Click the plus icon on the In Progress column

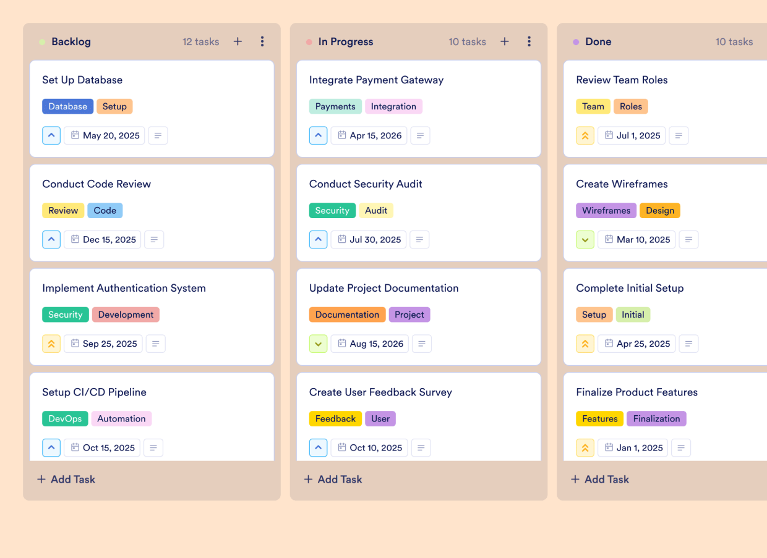tap(504, 41)
